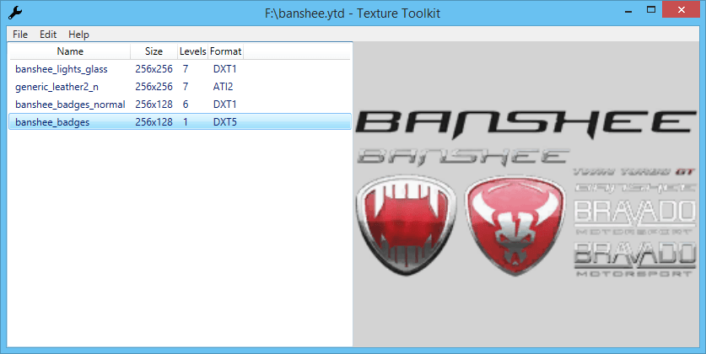This screenshot has height=354, width=706.
Task: Sort textures by the Name column header
Action: click(70, 51)
